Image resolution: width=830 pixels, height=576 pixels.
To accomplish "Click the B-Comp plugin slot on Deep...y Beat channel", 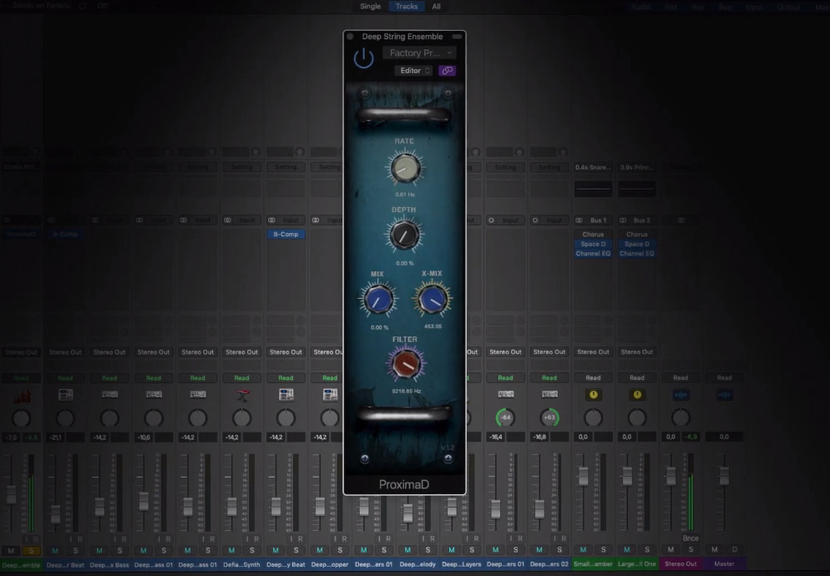I will (286, 235).
